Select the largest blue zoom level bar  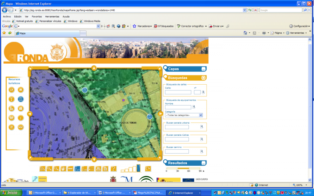point(139,168)
